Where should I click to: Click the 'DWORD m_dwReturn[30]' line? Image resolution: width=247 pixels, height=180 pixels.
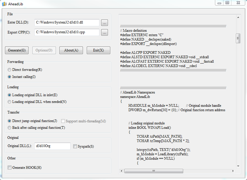tap(177, 110)
